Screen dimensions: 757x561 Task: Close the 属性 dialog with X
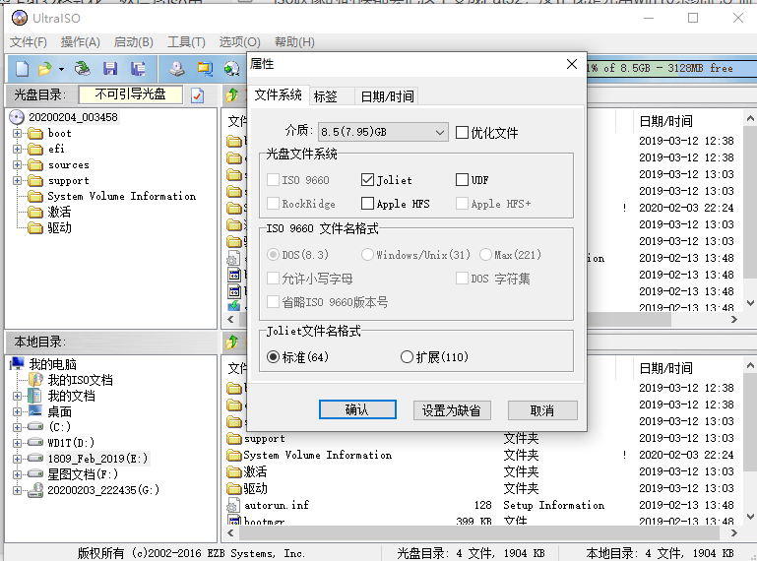coord(572,64)
